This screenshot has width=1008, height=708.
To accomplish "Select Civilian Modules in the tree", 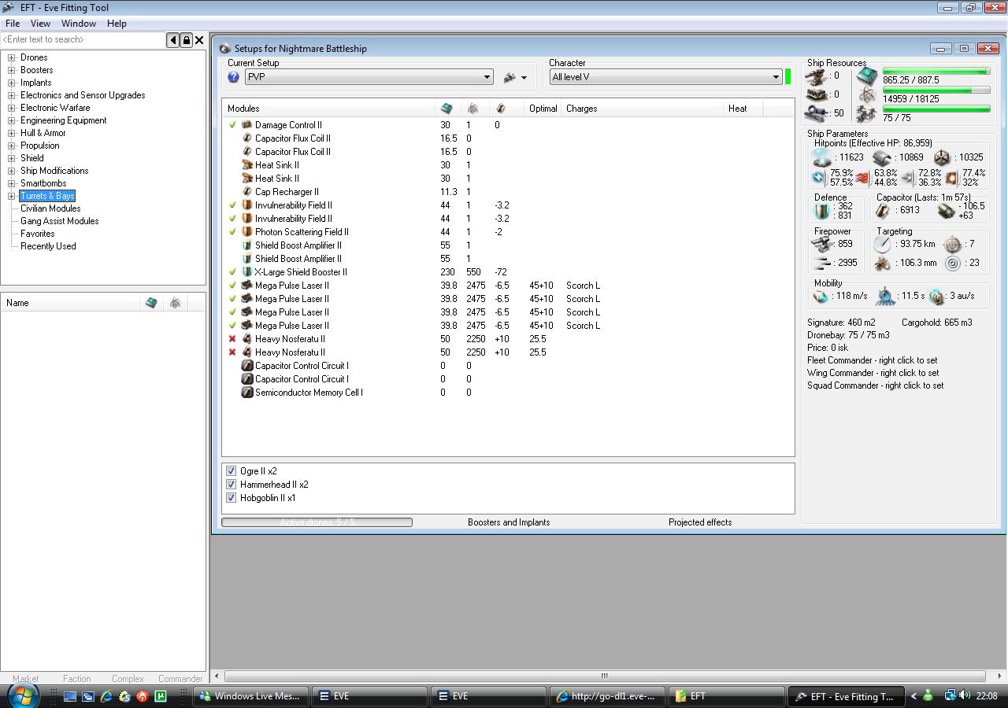I will click(x=50, y=208).
